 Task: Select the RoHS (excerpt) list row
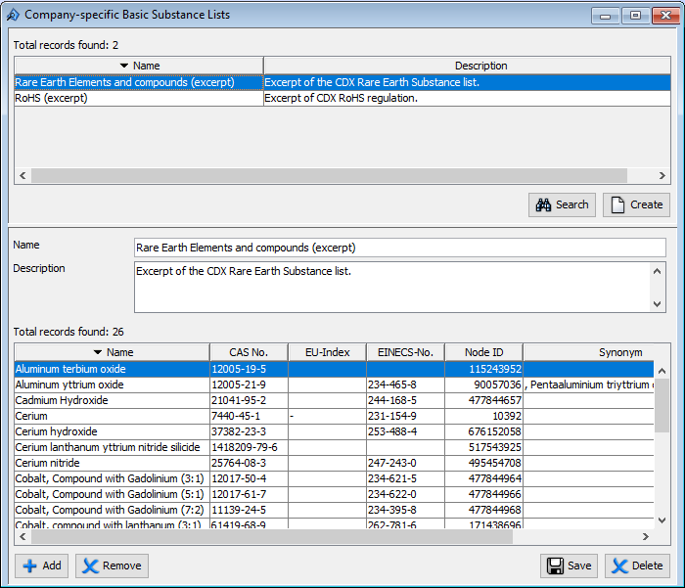(x=137, y=98)
